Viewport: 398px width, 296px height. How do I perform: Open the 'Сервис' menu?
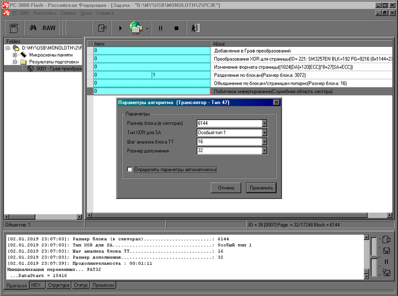[68, 12]
